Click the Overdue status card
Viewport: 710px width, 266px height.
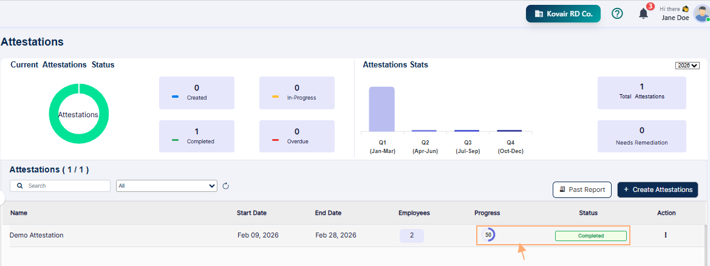click(x=296, y=137)
